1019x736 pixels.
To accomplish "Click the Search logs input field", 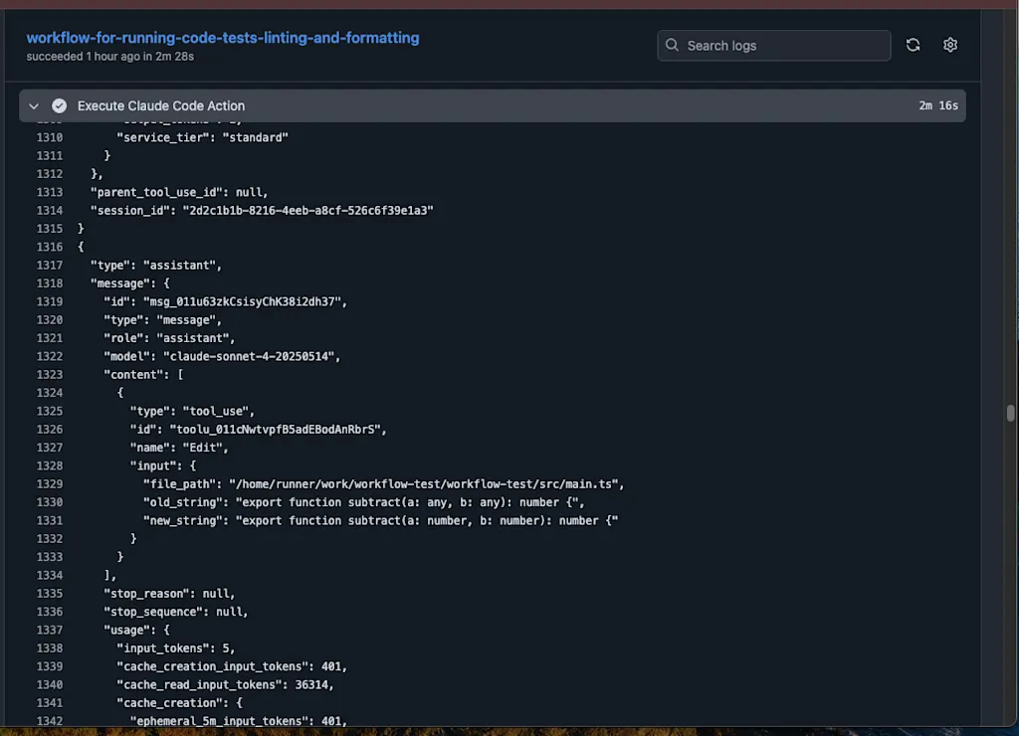I will tap(773, 46).
